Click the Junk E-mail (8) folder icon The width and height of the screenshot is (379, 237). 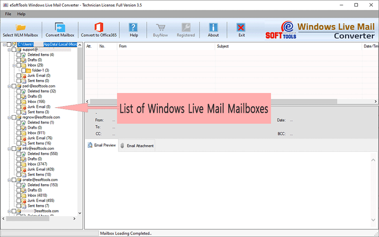tap(24, 107)
